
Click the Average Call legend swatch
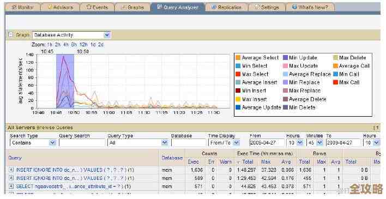tap(335, 66)
